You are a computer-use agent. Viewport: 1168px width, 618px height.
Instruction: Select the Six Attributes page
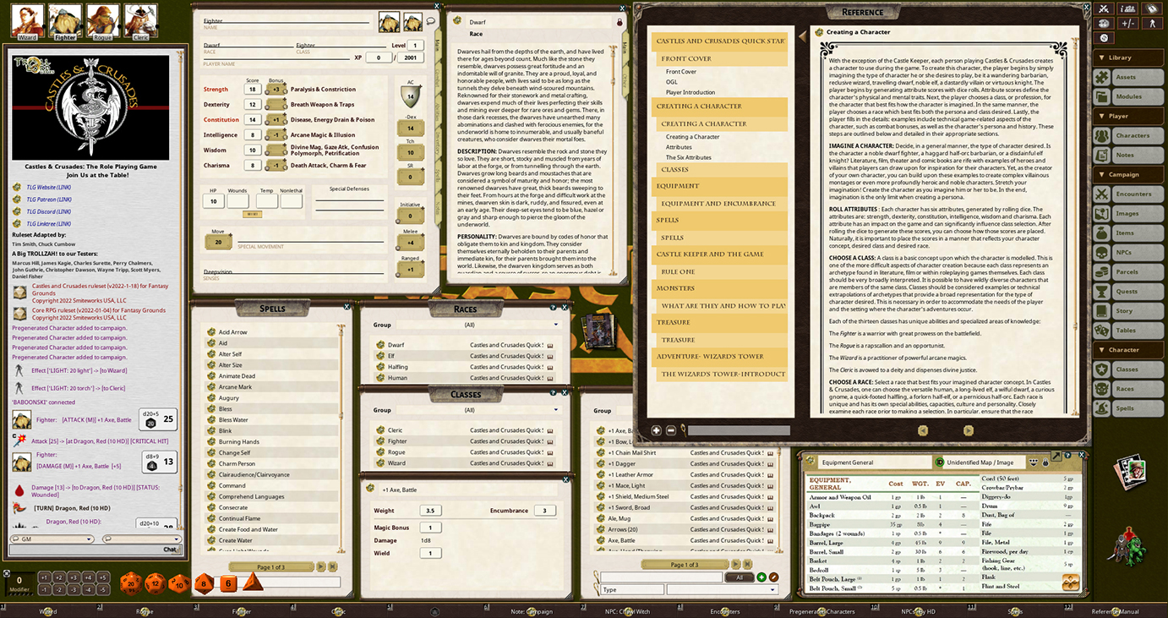(688, 157)
